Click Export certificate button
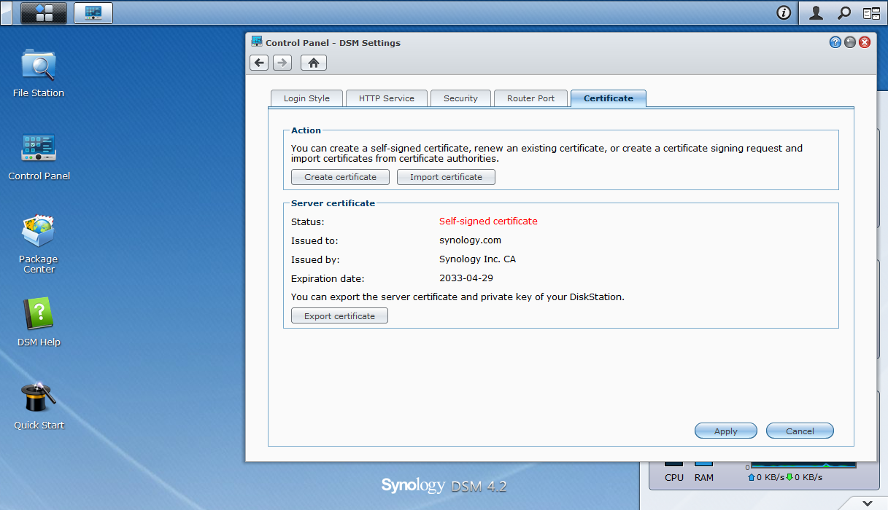The width and height of the screenshot is (888, 510). pos(339,315)
